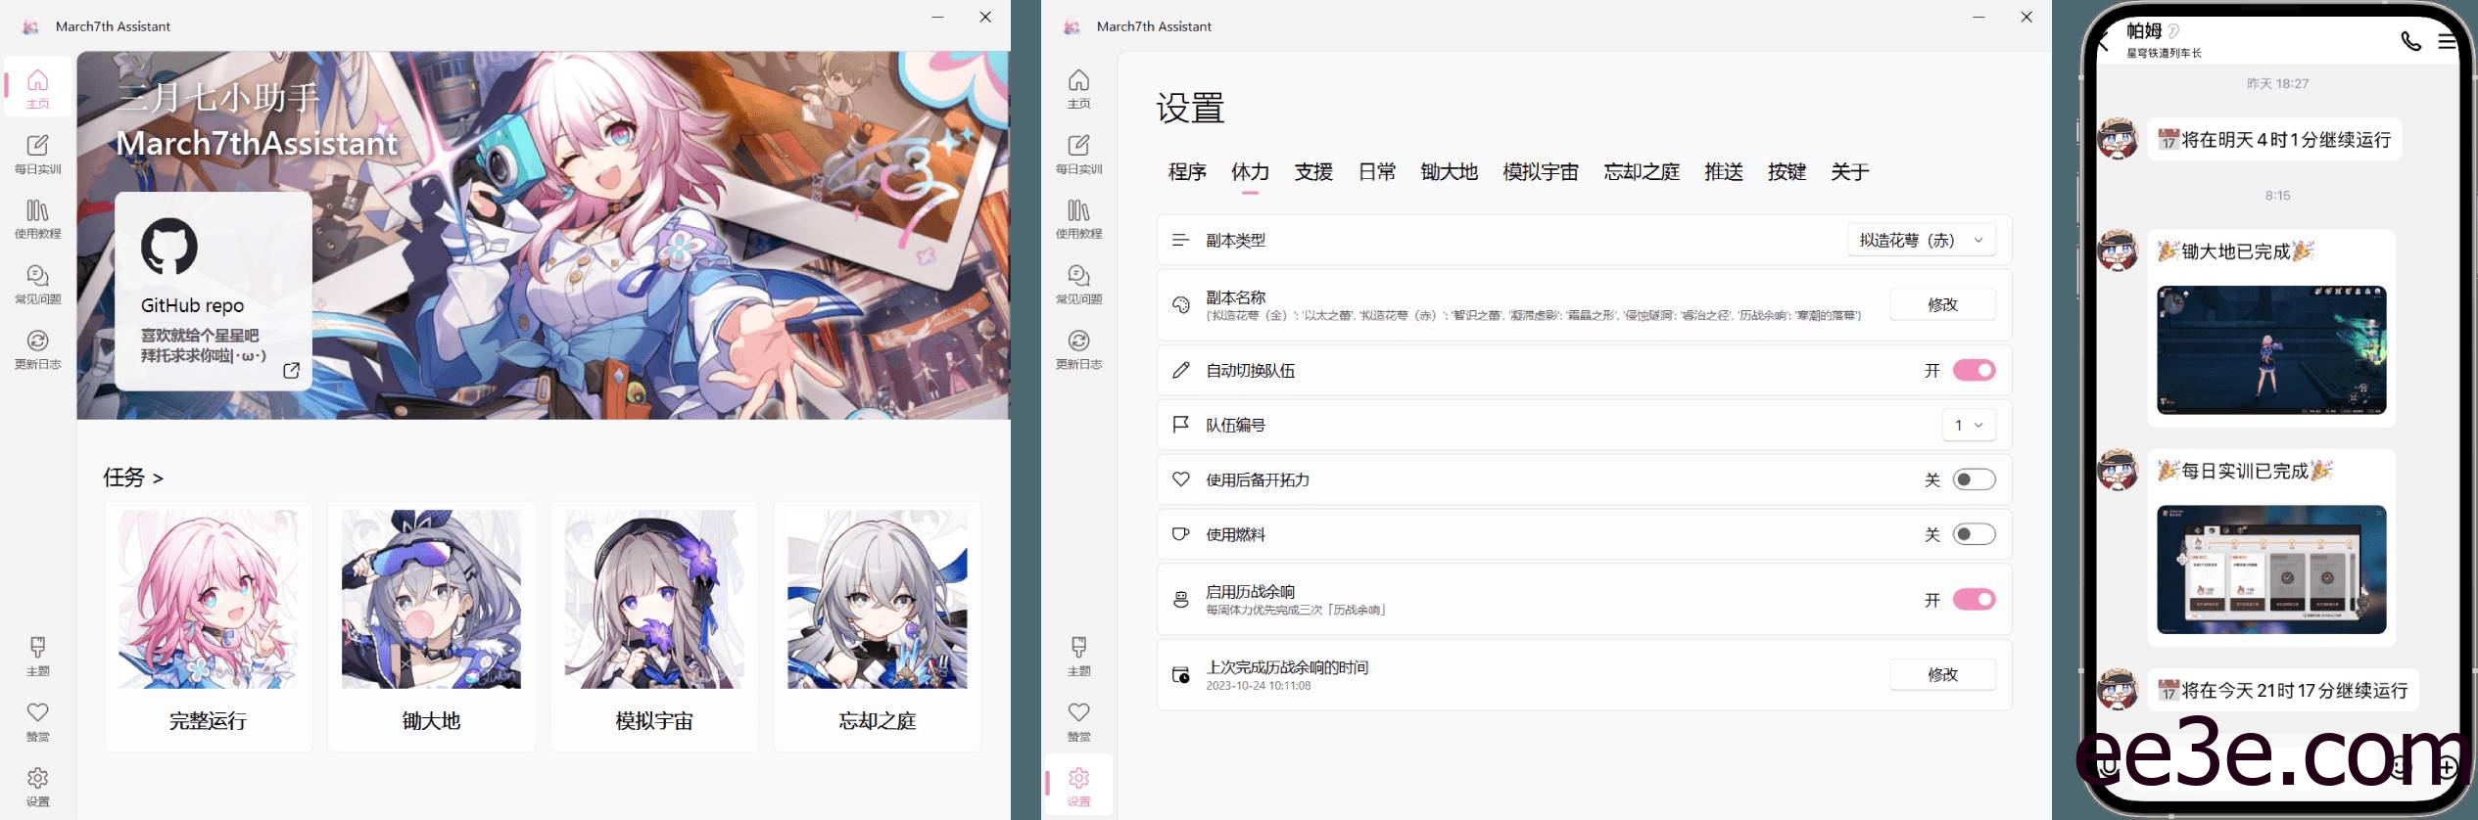Launch the 完整运行 task card
Viewport: 2478px width, 820px height.
[x=208, y=626]
